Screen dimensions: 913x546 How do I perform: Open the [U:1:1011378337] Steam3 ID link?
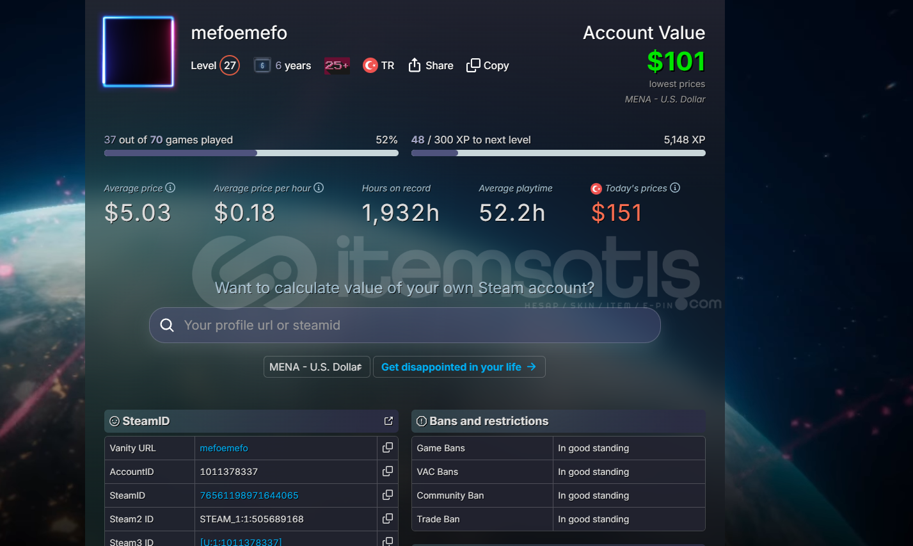[241, 542]
